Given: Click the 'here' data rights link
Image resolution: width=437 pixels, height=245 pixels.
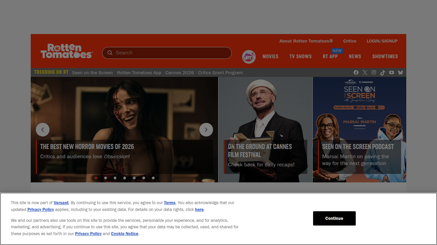Looking at the screenshot, I should [x=199, y=210].
